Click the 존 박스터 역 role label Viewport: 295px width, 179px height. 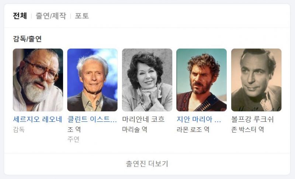click(x=247, y=130)
